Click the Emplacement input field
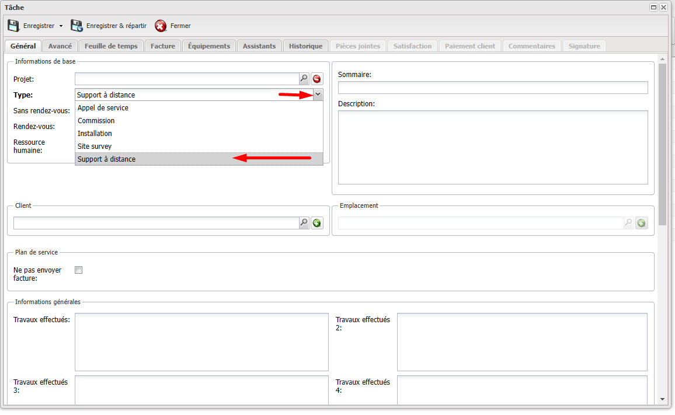This screenshot has height=415, width=675. tap(481, 223)
